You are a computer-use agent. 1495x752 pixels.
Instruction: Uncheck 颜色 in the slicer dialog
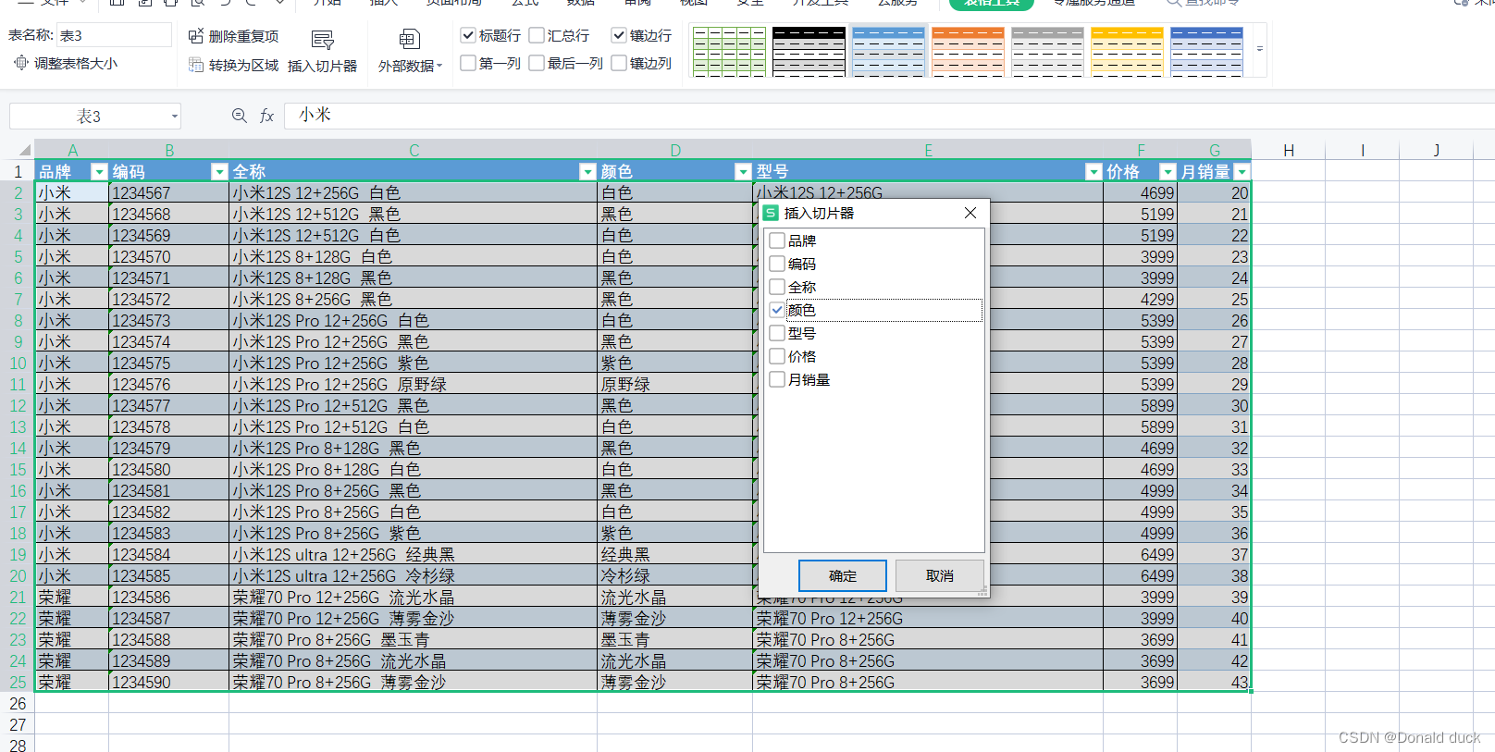click(x=777, y=310)
